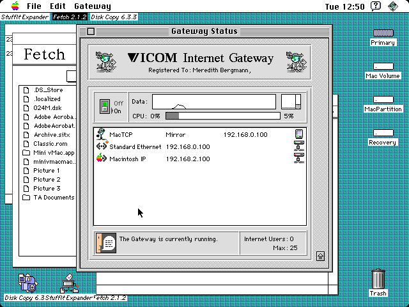Screen dimensions: 409x307
Task: Toggle the Gateway On/Off power switch
Action: click(x=105, y=106)
